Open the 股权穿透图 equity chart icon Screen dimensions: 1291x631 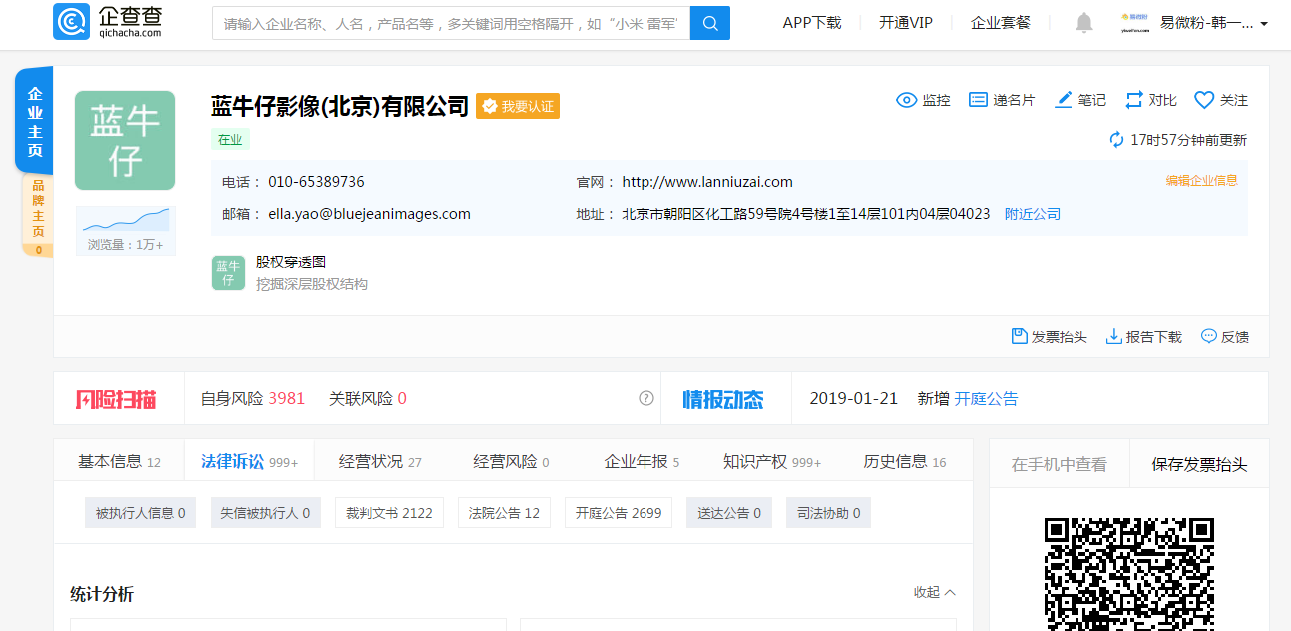click(x=227, y=272)
